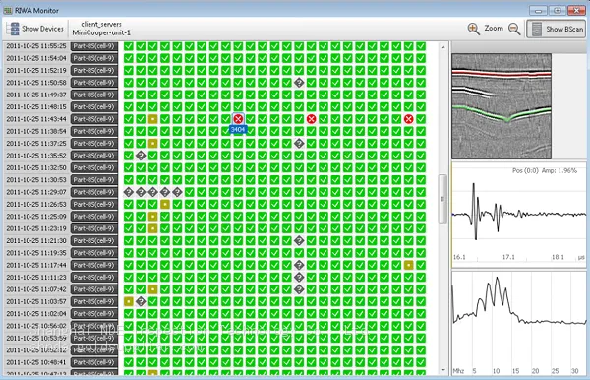Maximize the RIWA Monitor window
This screenshot has width=590, height=380.
[558, 10]
